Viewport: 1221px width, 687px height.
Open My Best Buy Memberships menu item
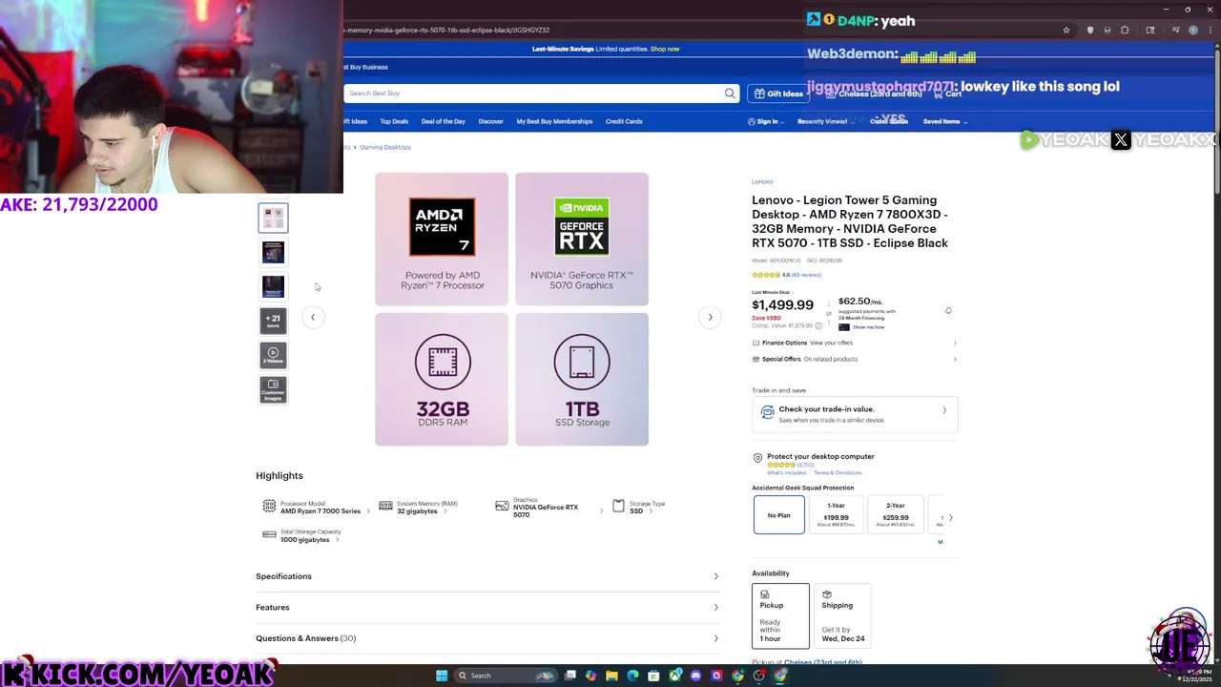pos(554,121)
